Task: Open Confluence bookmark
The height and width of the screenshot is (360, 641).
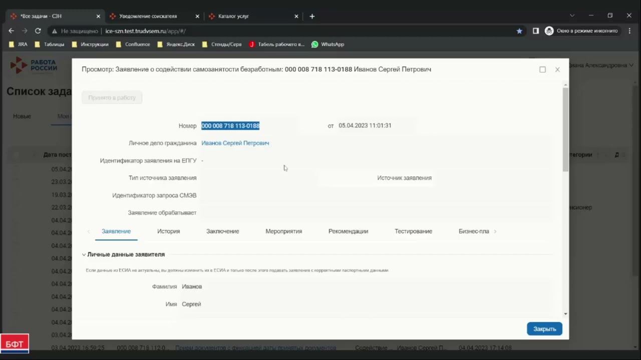Action: 133,44
